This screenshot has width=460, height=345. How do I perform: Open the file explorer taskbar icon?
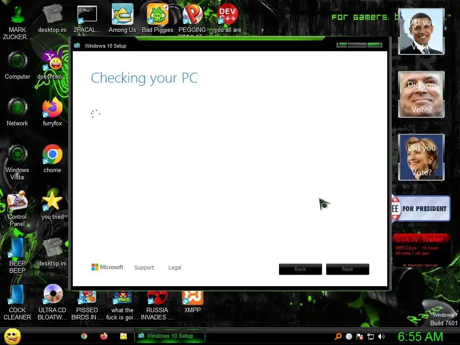123,336
